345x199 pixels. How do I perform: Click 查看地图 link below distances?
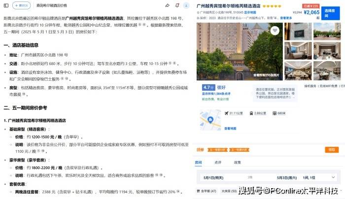click(230, 129)
